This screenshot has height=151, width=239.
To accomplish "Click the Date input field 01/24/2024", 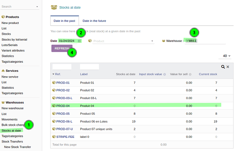I will tap(68, 41).
